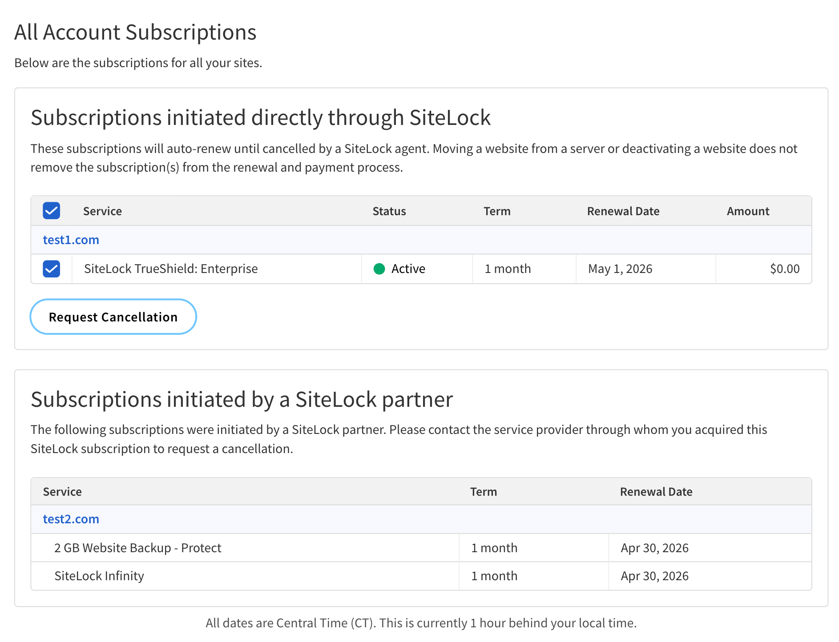Image resolution: width=839 pixels, height=642 pixels.
Task: Click Subscriptions initiated by a SiteLock partner heading
Action: click(x=242, y=399)
